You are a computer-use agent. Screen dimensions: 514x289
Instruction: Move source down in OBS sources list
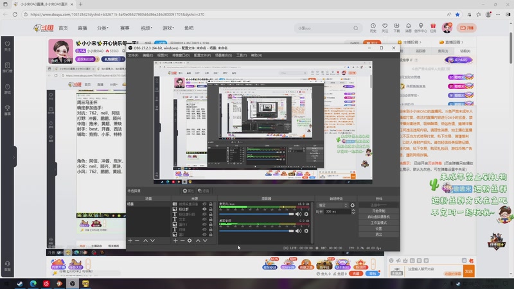coord(205,240)
